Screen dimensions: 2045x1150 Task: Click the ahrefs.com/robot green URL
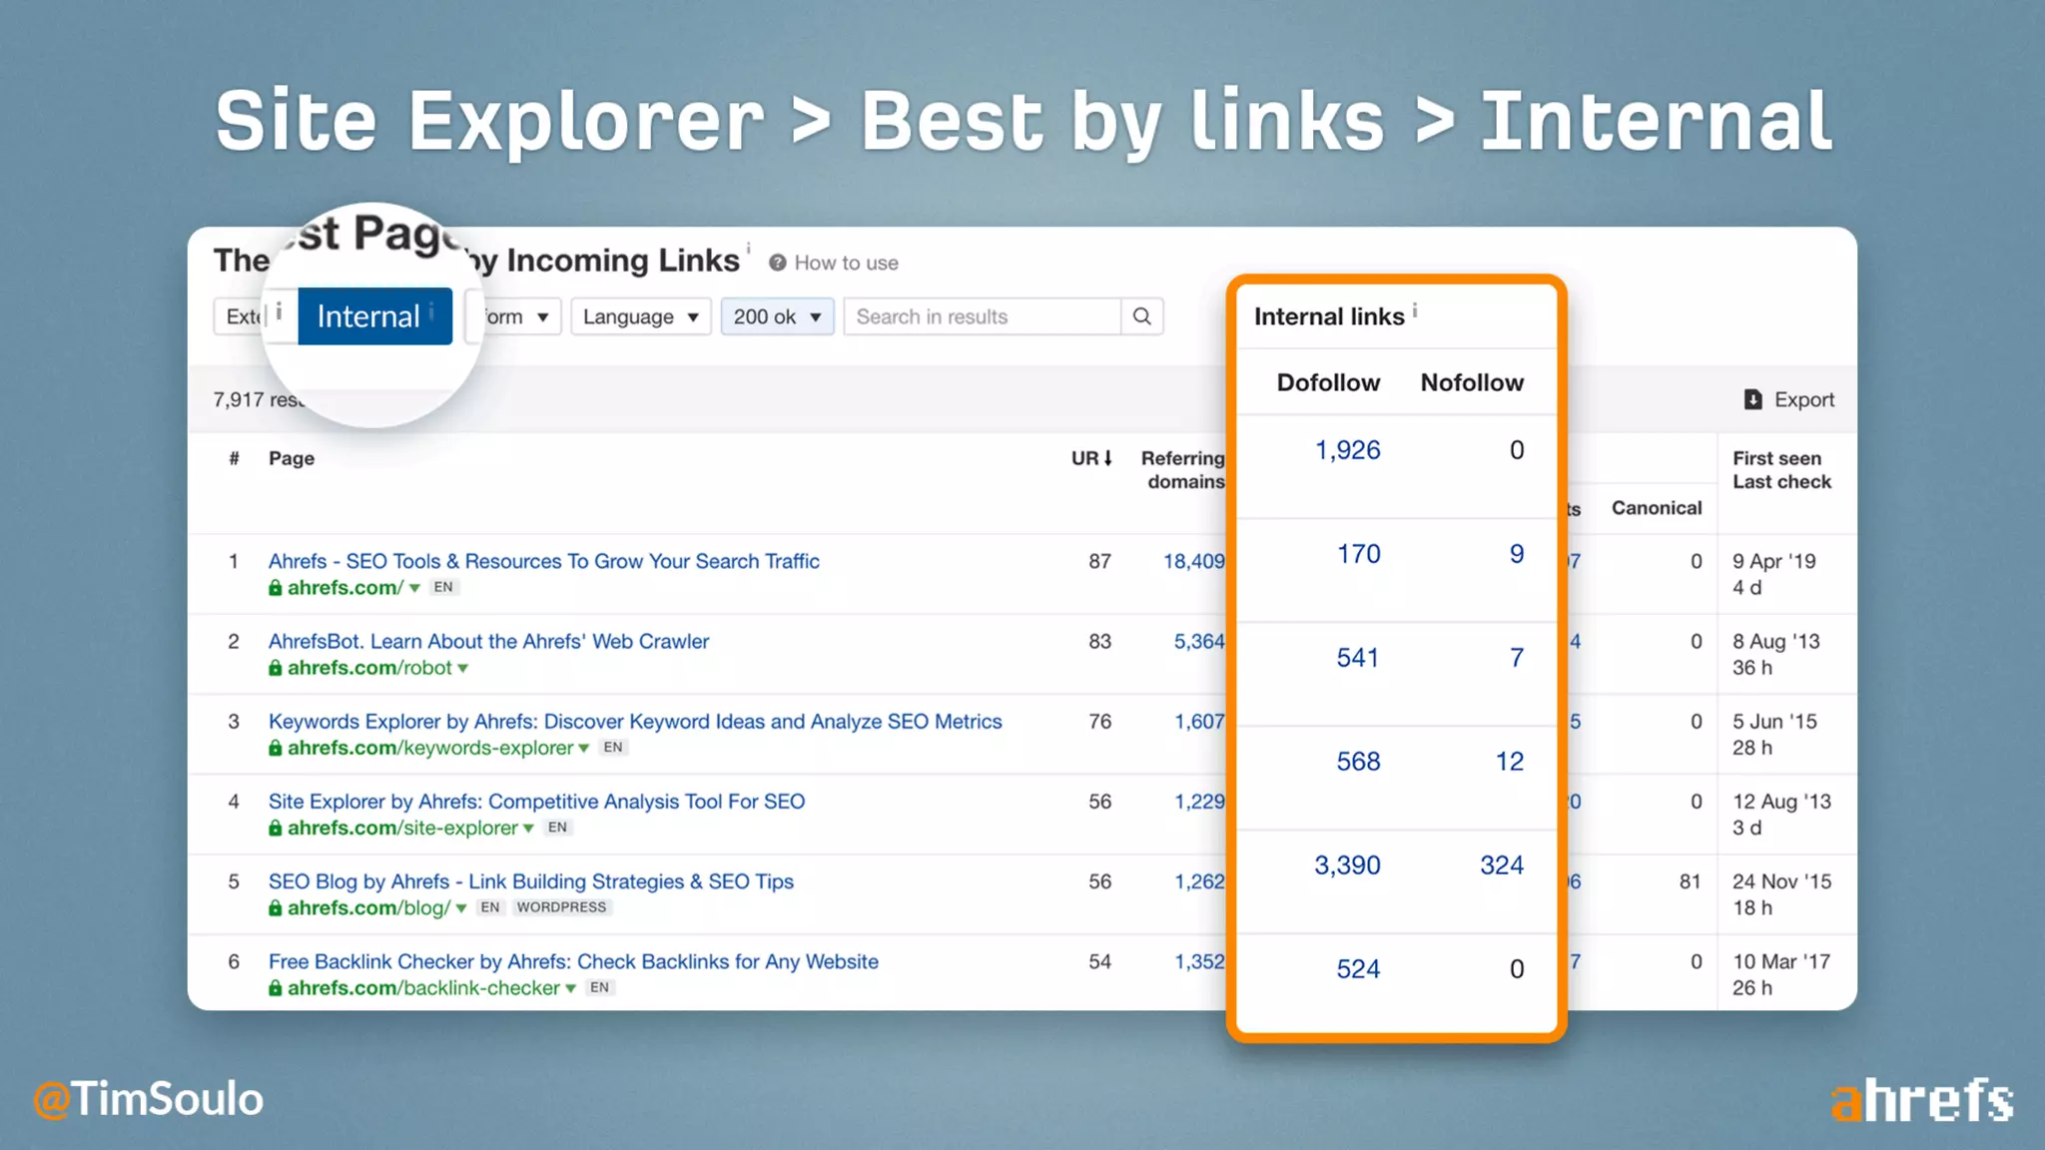coord(369,668)
